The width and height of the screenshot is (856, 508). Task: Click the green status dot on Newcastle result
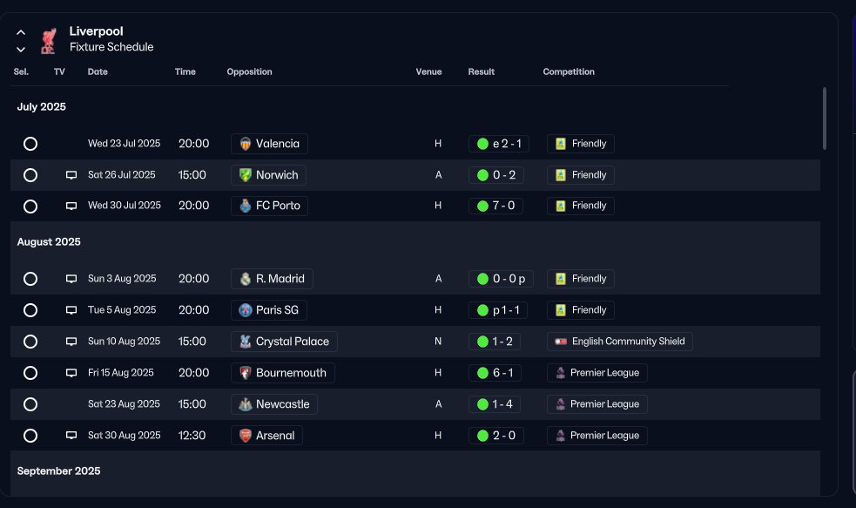tap(482, 404)
